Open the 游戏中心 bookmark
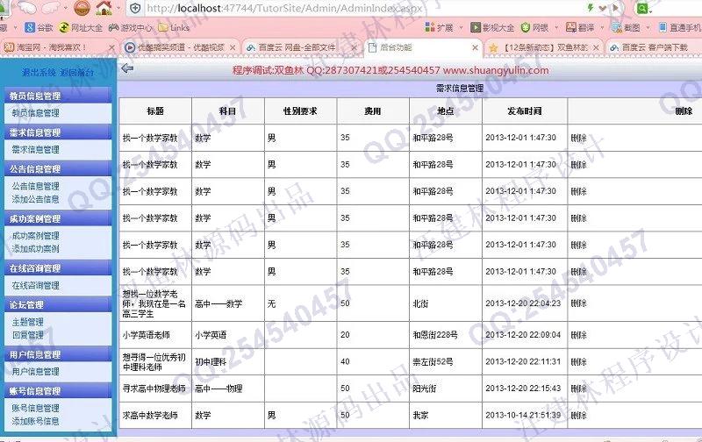Screen dimensions: 702x442 (130, 28)
